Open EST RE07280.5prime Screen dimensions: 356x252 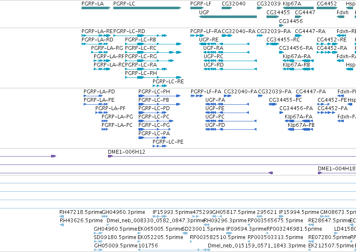311,242
